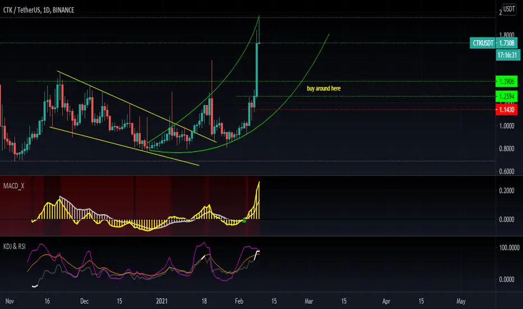Image resolution: width=523 pixels, height=309 pixels.
Task: Click the 0.8000 price axis label
Action: tap(507, 149)
